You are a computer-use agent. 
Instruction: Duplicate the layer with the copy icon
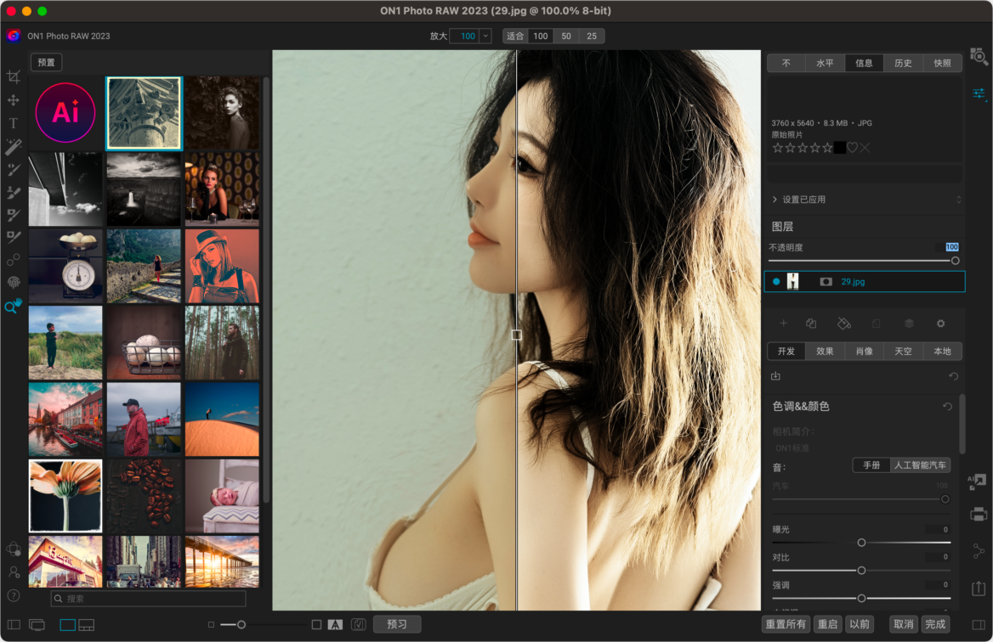coord(811,324)
